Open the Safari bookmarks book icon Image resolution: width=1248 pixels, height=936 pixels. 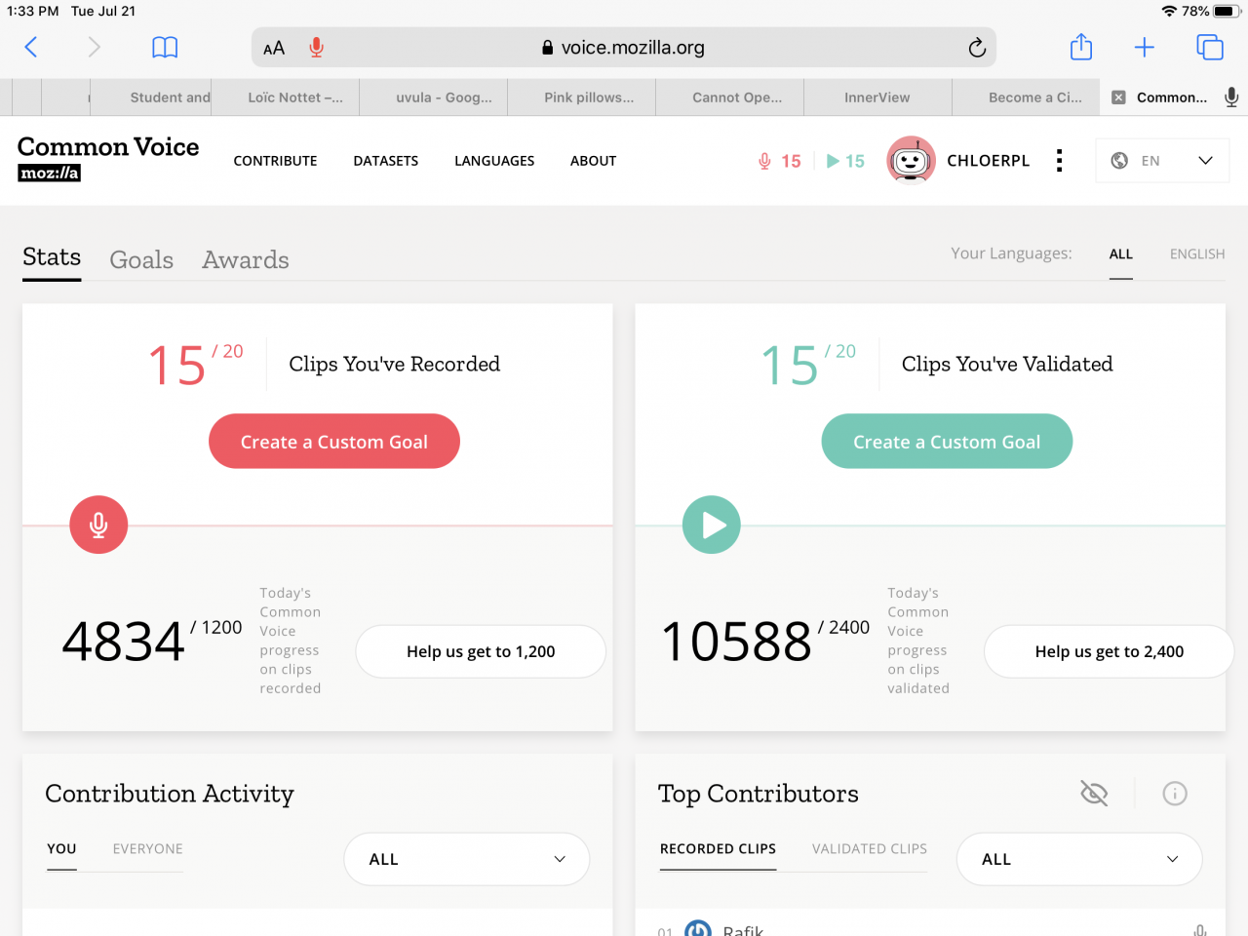(165, 47)
